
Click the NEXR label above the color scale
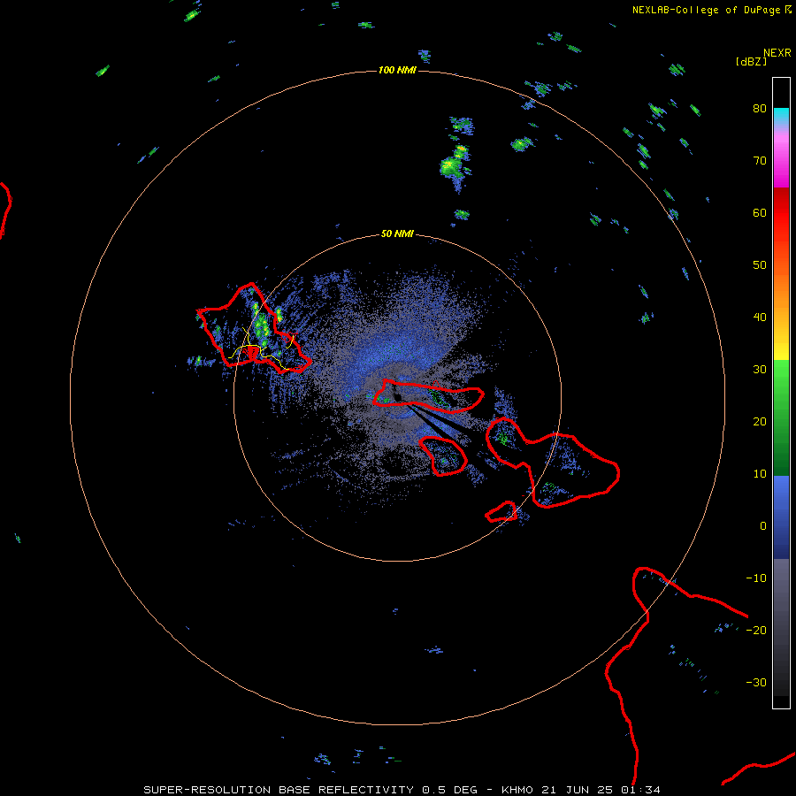777,53
